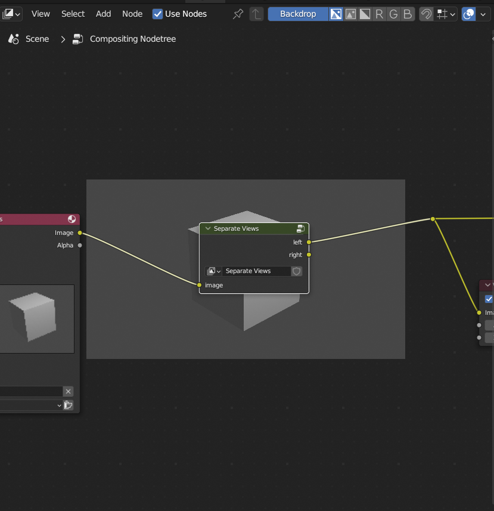Show only the R channel
This screenshot has width=494, height=511.
tap(379, 14)
